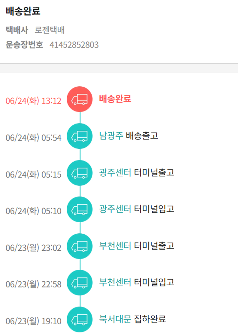Click the truck icon for 남광주 배송출고
The image size is (238, 334).
(x=80, y=136)
